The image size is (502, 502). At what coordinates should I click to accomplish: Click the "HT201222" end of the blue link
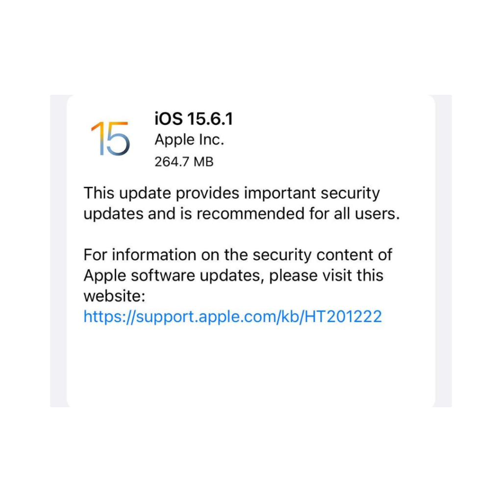point(343,316)
